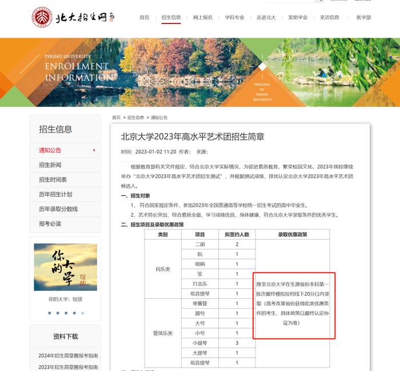This screenshot has height=371, width=400.
Task: Open 历年招生计划 in the sidebar
Action: tap(55, 194)
